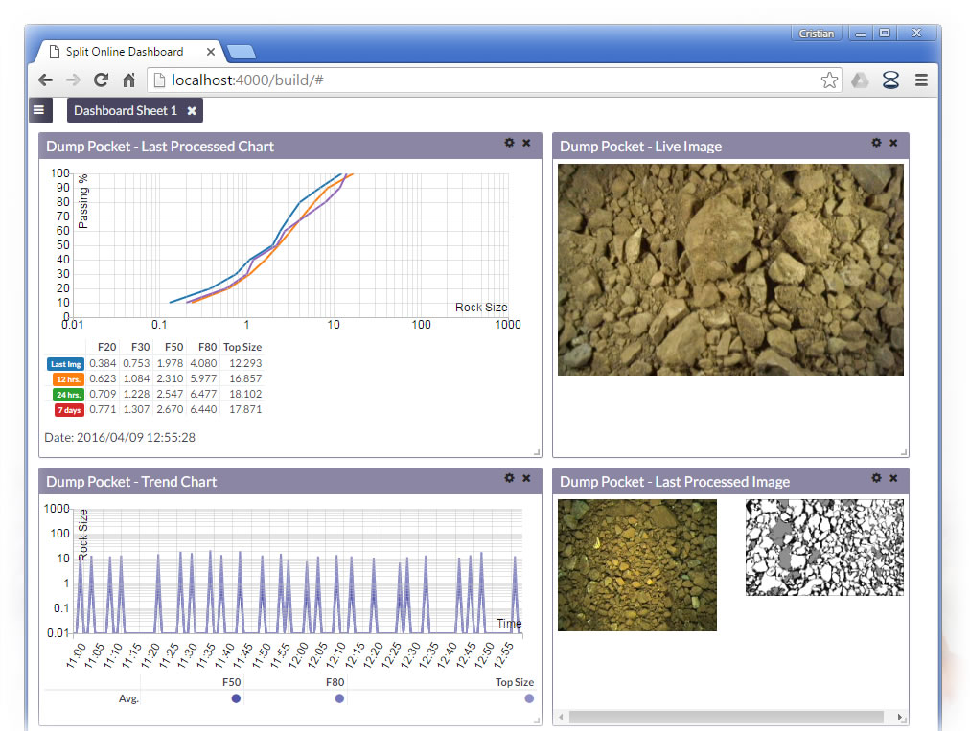Close the Dashboard Sheet 1 tab
Image resolution: width=970 pixels, height=731 pixels.
[192, 111]
